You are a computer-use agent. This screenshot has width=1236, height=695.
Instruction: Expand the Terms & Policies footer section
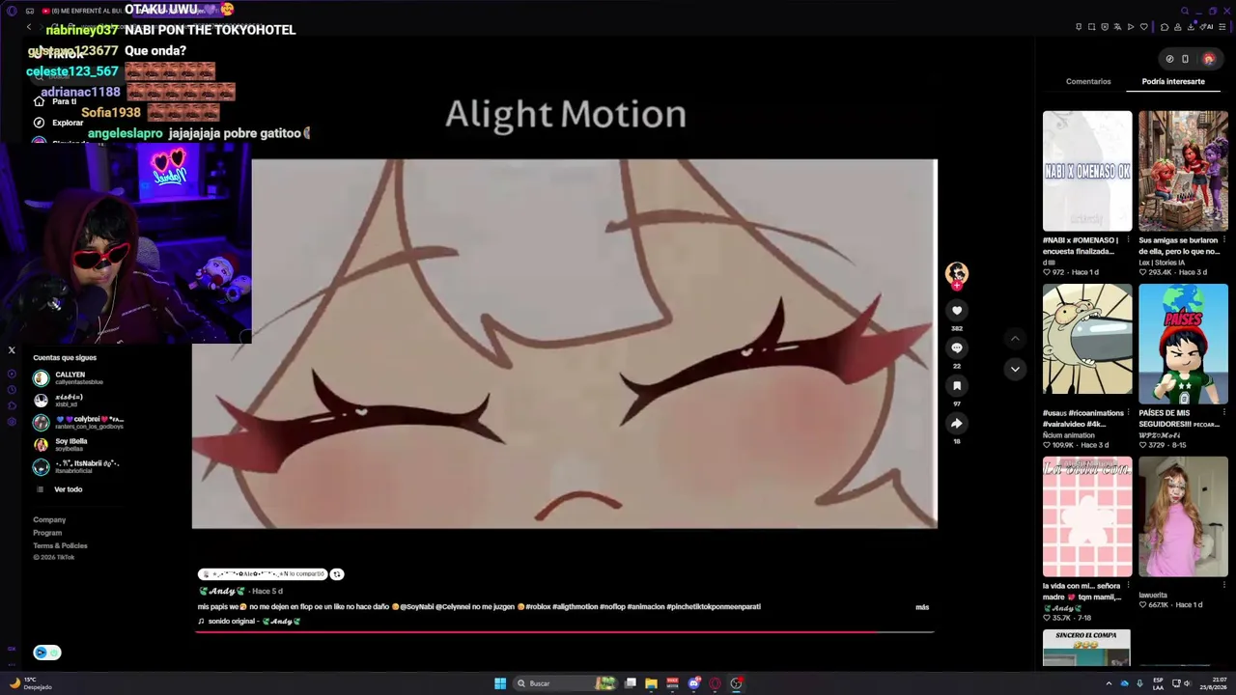pyautogui.click(x=60, y=545)
